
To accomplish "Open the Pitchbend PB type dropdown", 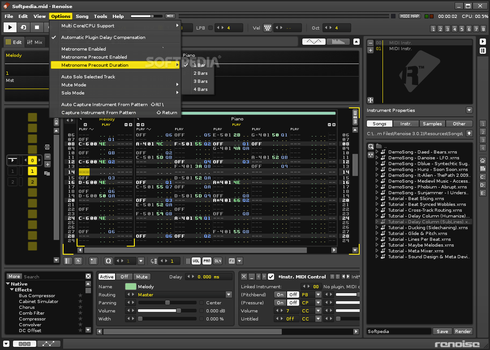I will tap(318, 295).
